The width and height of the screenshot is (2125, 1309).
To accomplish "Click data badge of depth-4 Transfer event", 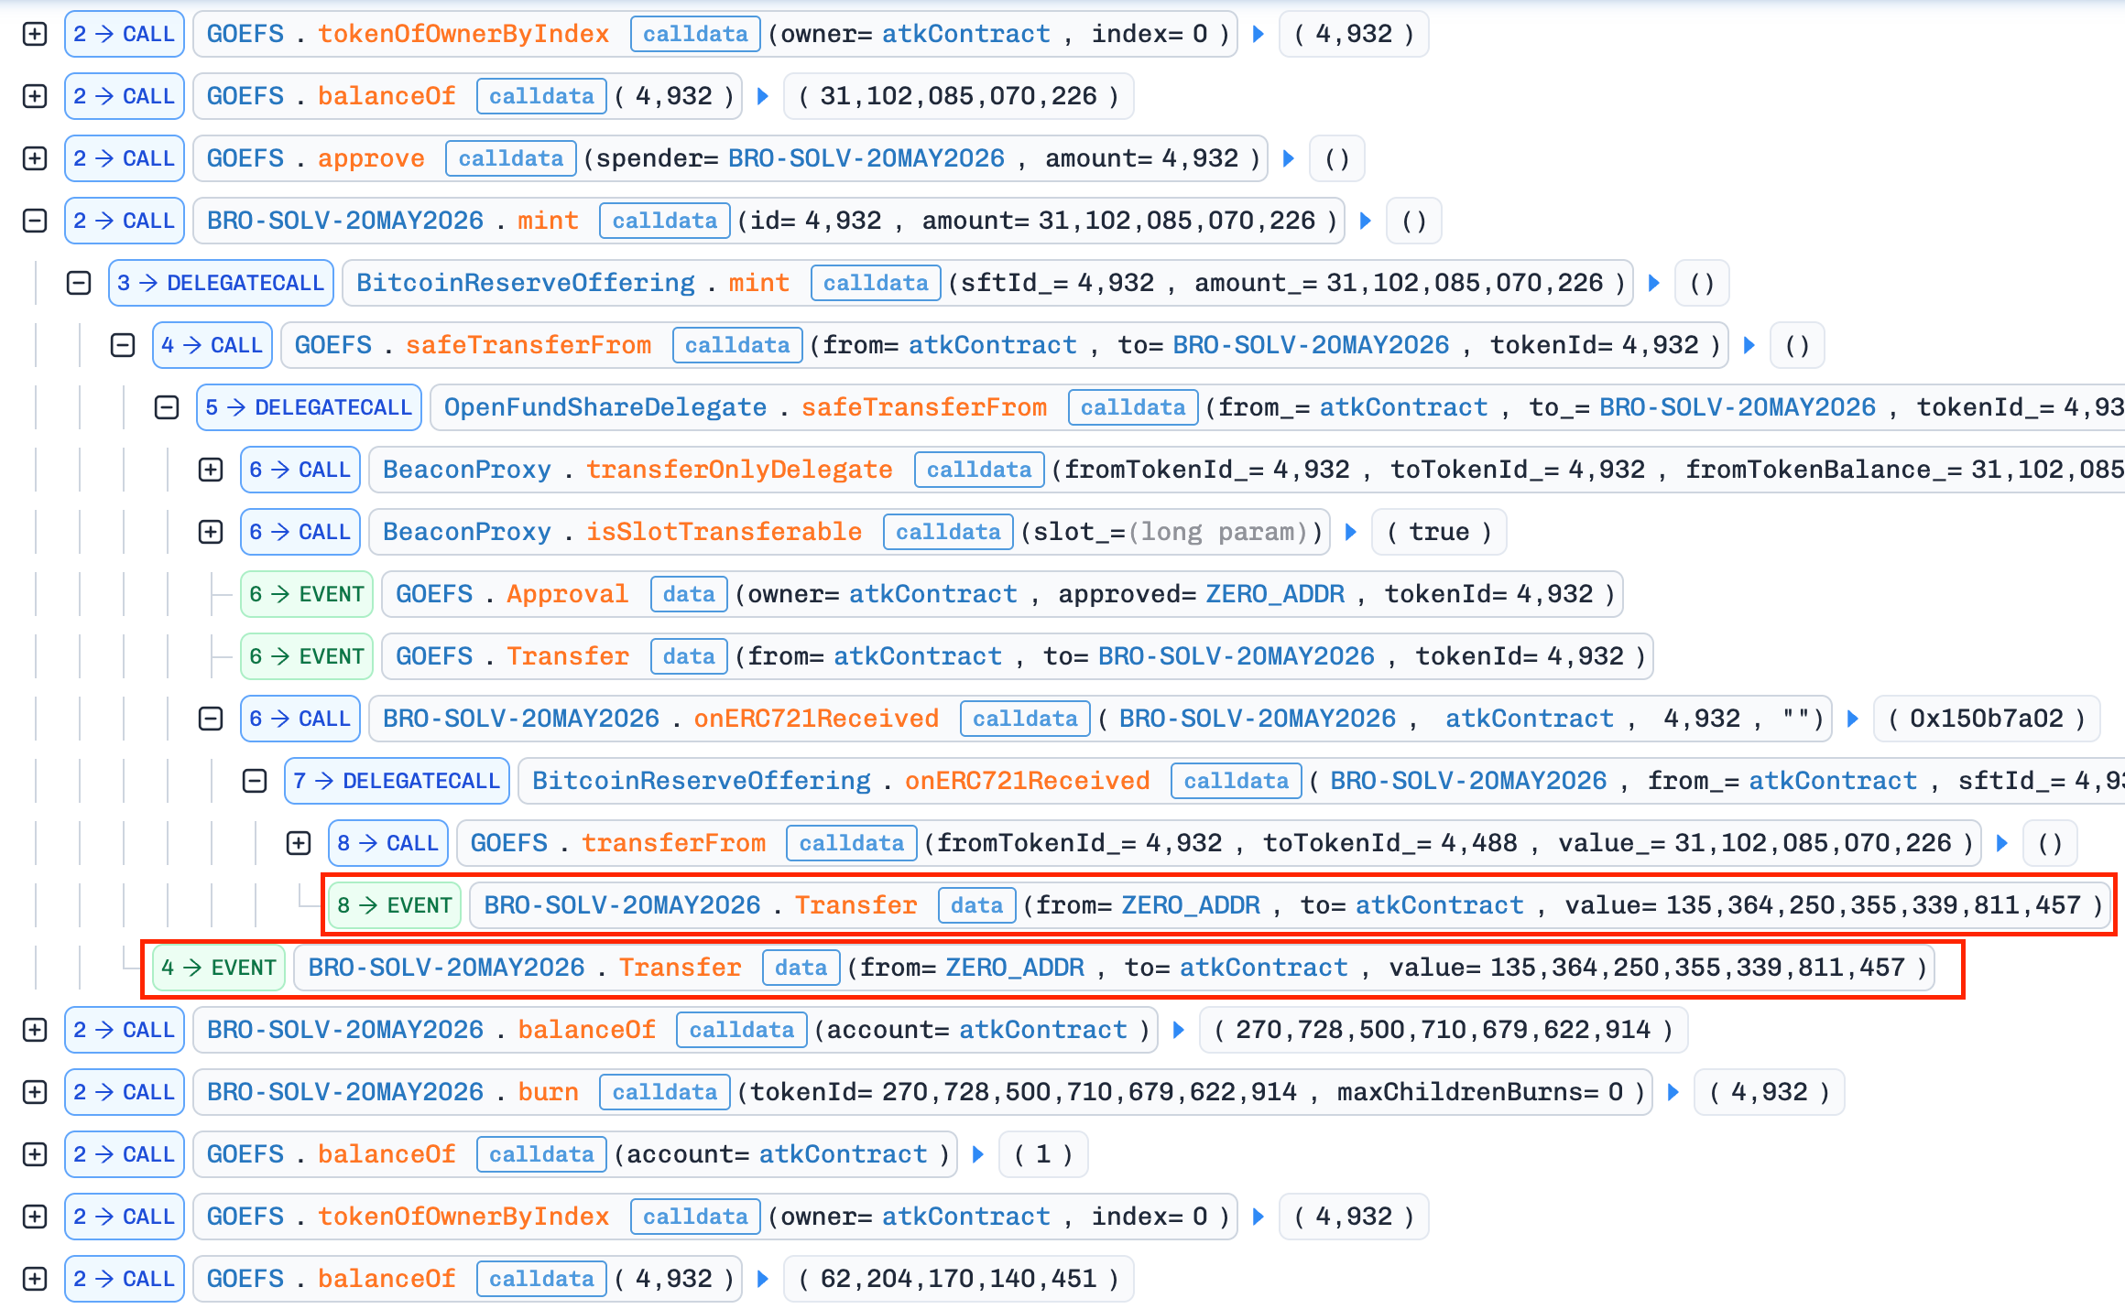I will [801, 968].
